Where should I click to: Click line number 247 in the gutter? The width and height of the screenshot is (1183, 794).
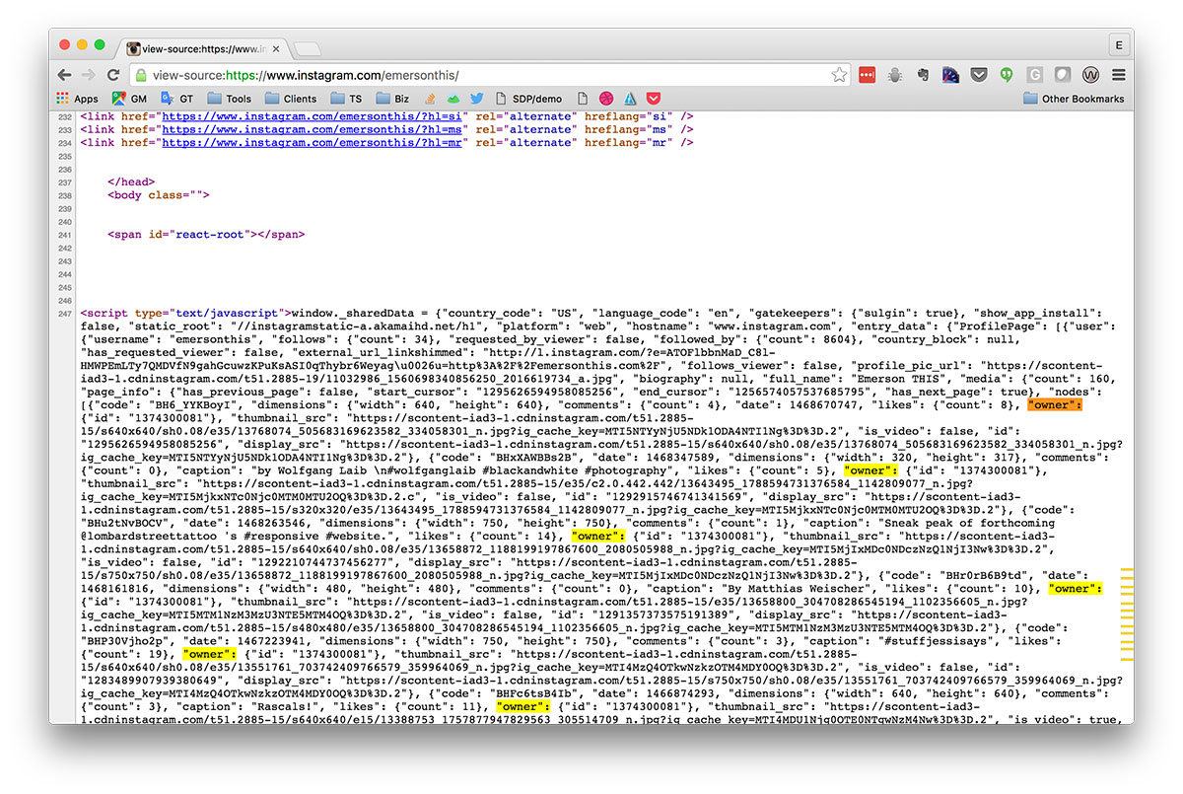point(65,313)
